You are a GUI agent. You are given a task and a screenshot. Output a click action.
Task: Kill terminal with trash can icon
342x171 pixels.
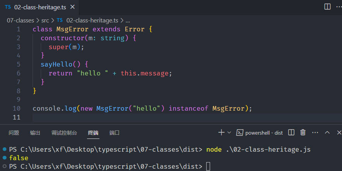[303, 132]
